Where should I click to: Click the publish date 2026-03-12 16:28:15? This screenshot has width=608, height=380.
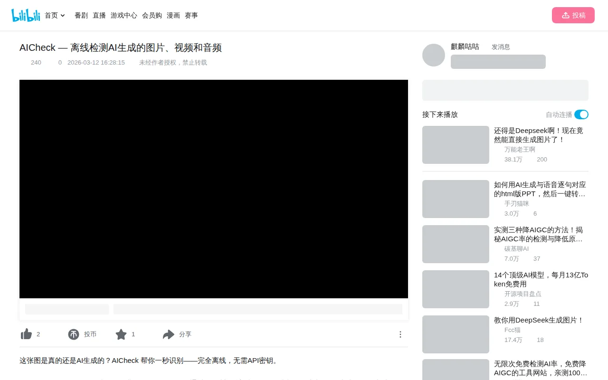pos(96,62)
